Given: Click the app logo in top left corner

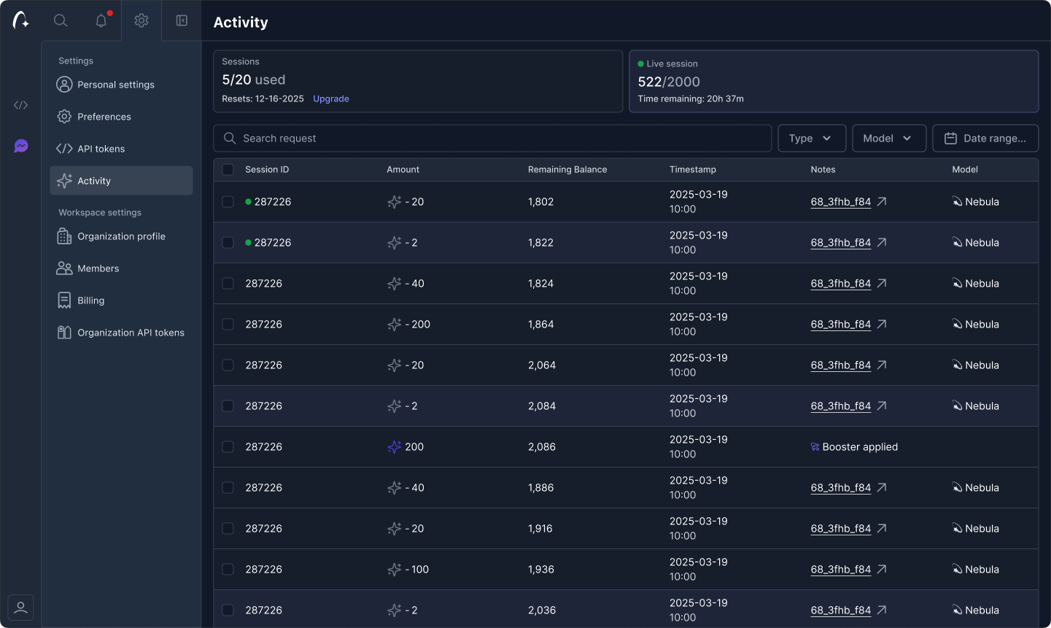Looking at the screenshot, I should click(x=20, y=20).
